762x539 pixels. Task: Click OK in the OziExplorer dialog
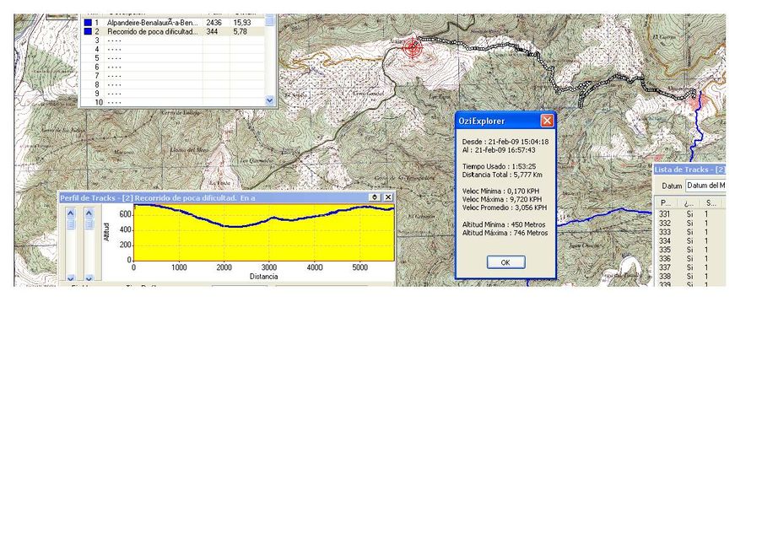click(506, 262)
